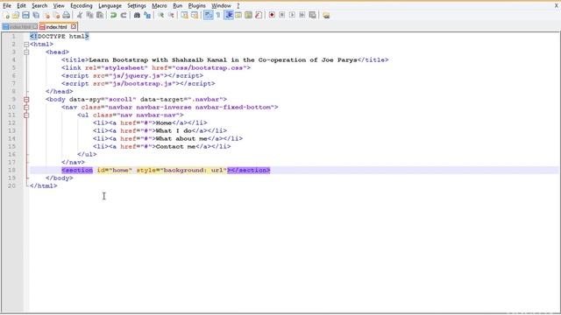
Task: Click the macro Playback icon
Action: click(292, 15)
